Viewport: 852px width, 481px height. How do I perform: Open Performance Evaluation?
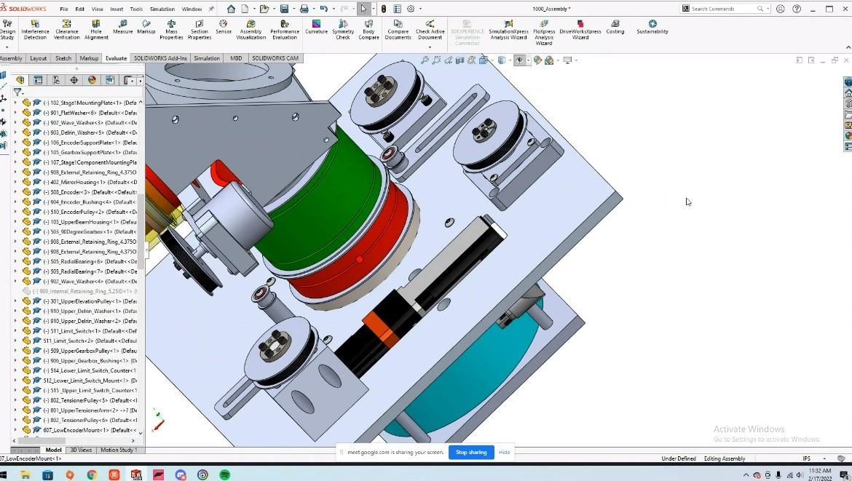pos(285,30)
